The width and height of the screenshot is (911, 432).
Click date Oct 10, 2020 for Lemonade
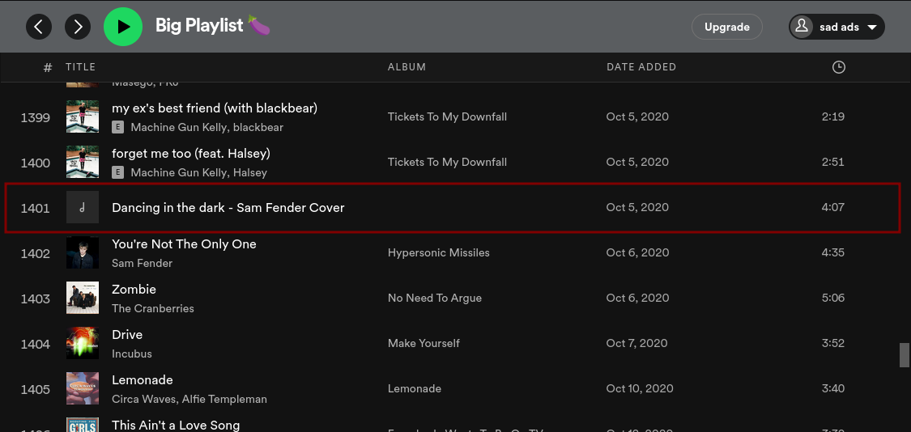pyautogui.click(x=640, y=388)
